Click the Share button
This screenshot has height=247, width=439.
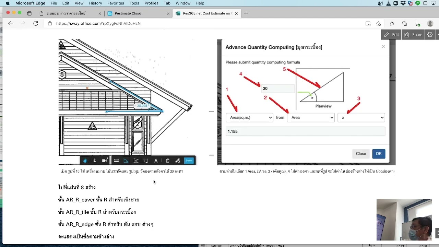[x=413, y=35]
